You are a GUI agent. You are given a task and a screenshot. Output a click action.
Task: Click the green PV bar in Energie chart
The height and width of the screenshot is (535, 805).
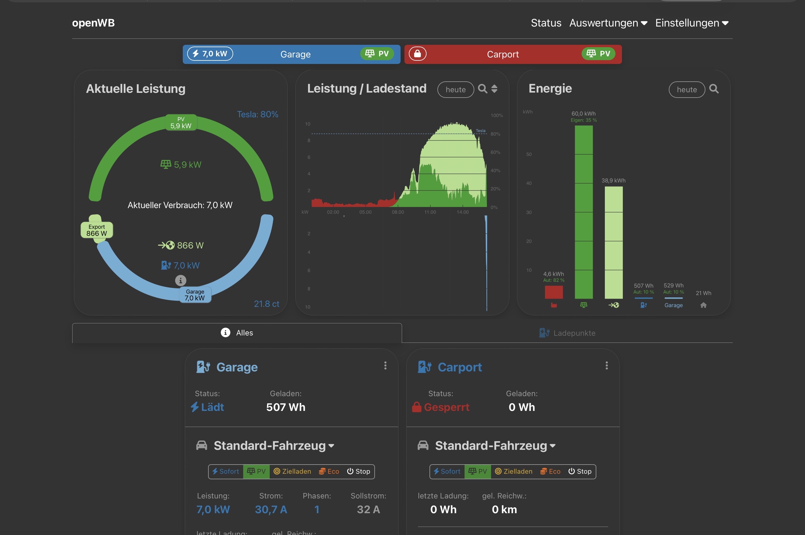(584, 212)
